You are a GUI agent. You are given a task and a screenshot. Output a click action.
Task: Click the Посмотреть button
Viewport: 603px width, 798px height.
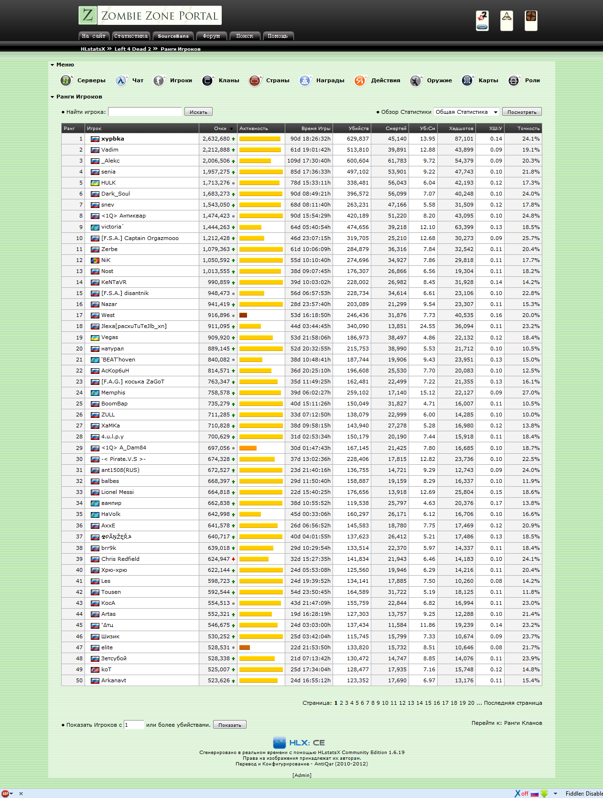point(521,112)
